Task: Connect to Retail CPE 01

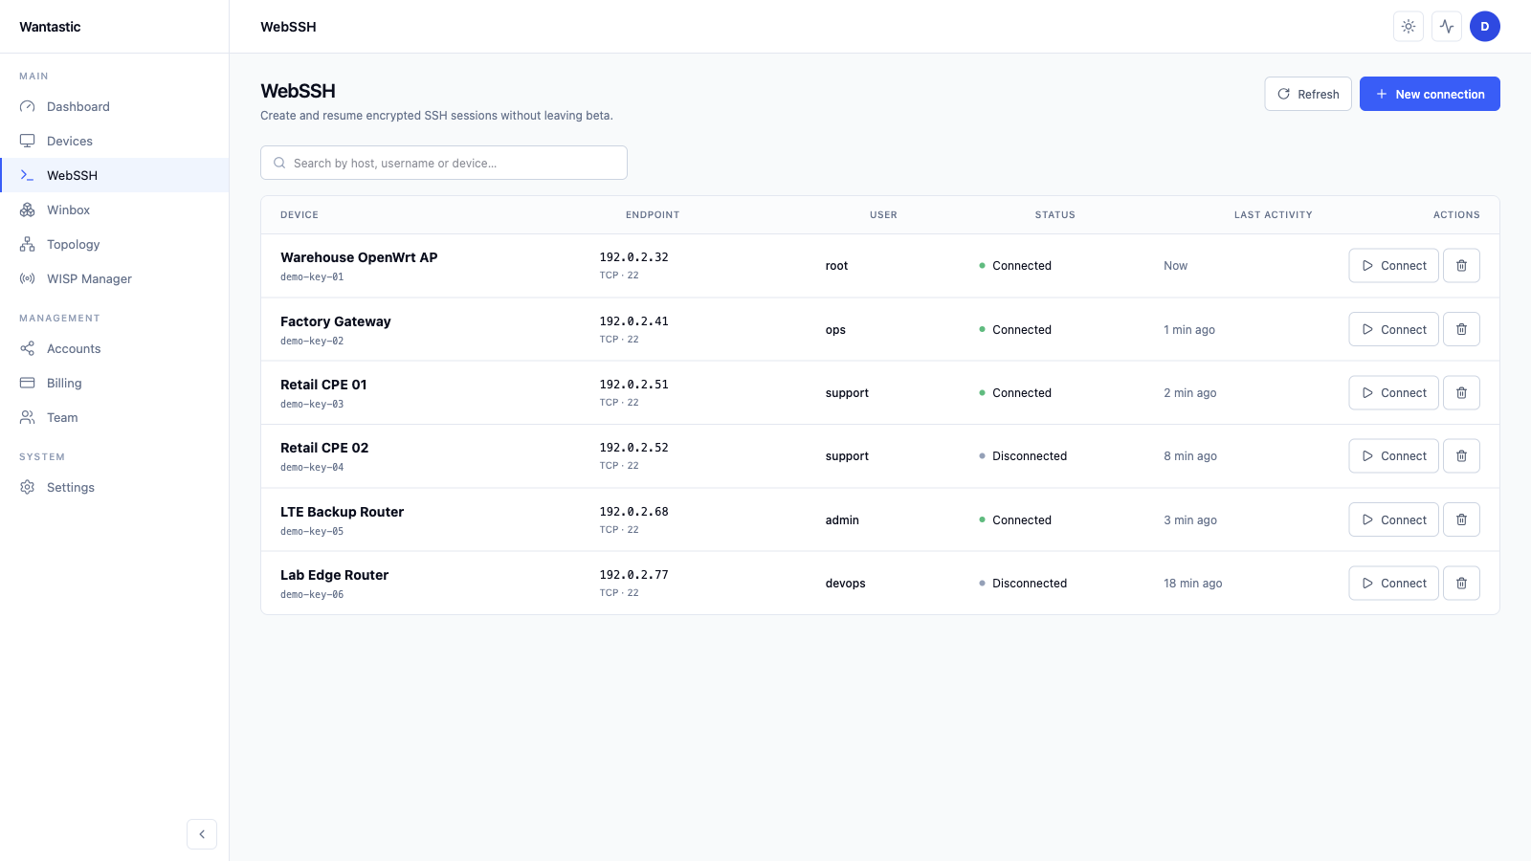Action: point(1393,392)
